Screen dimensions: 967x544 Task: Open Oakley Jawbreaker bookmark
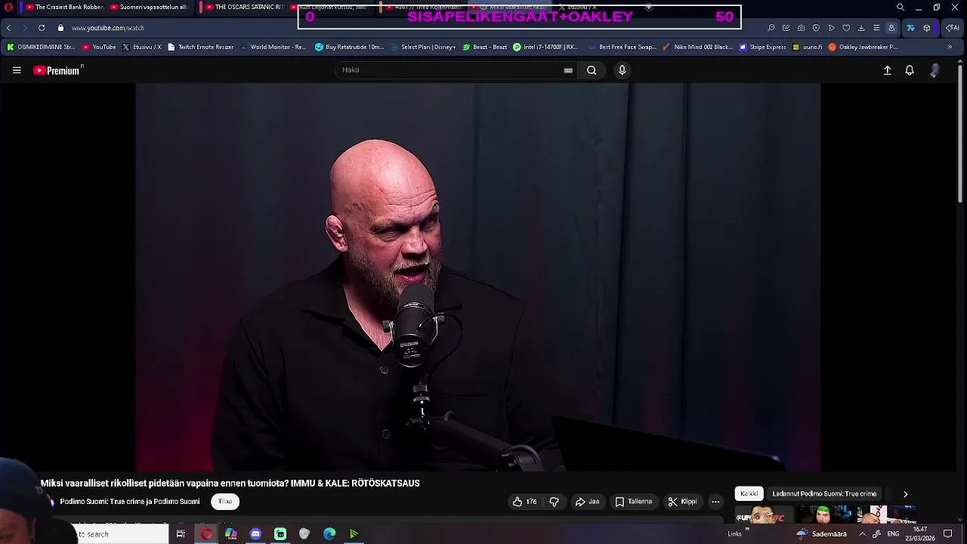click(864, 47)
